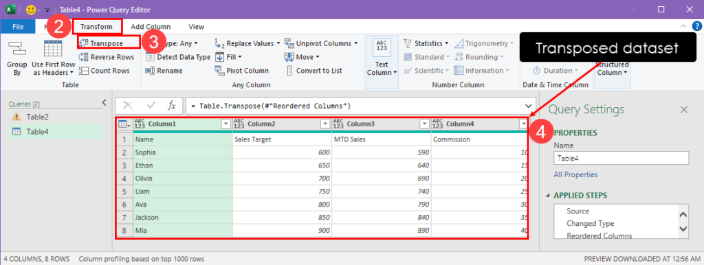Screen dimensions: 704x265
Task: Collapse the ribbon with chevron
Action: point(683,27)
